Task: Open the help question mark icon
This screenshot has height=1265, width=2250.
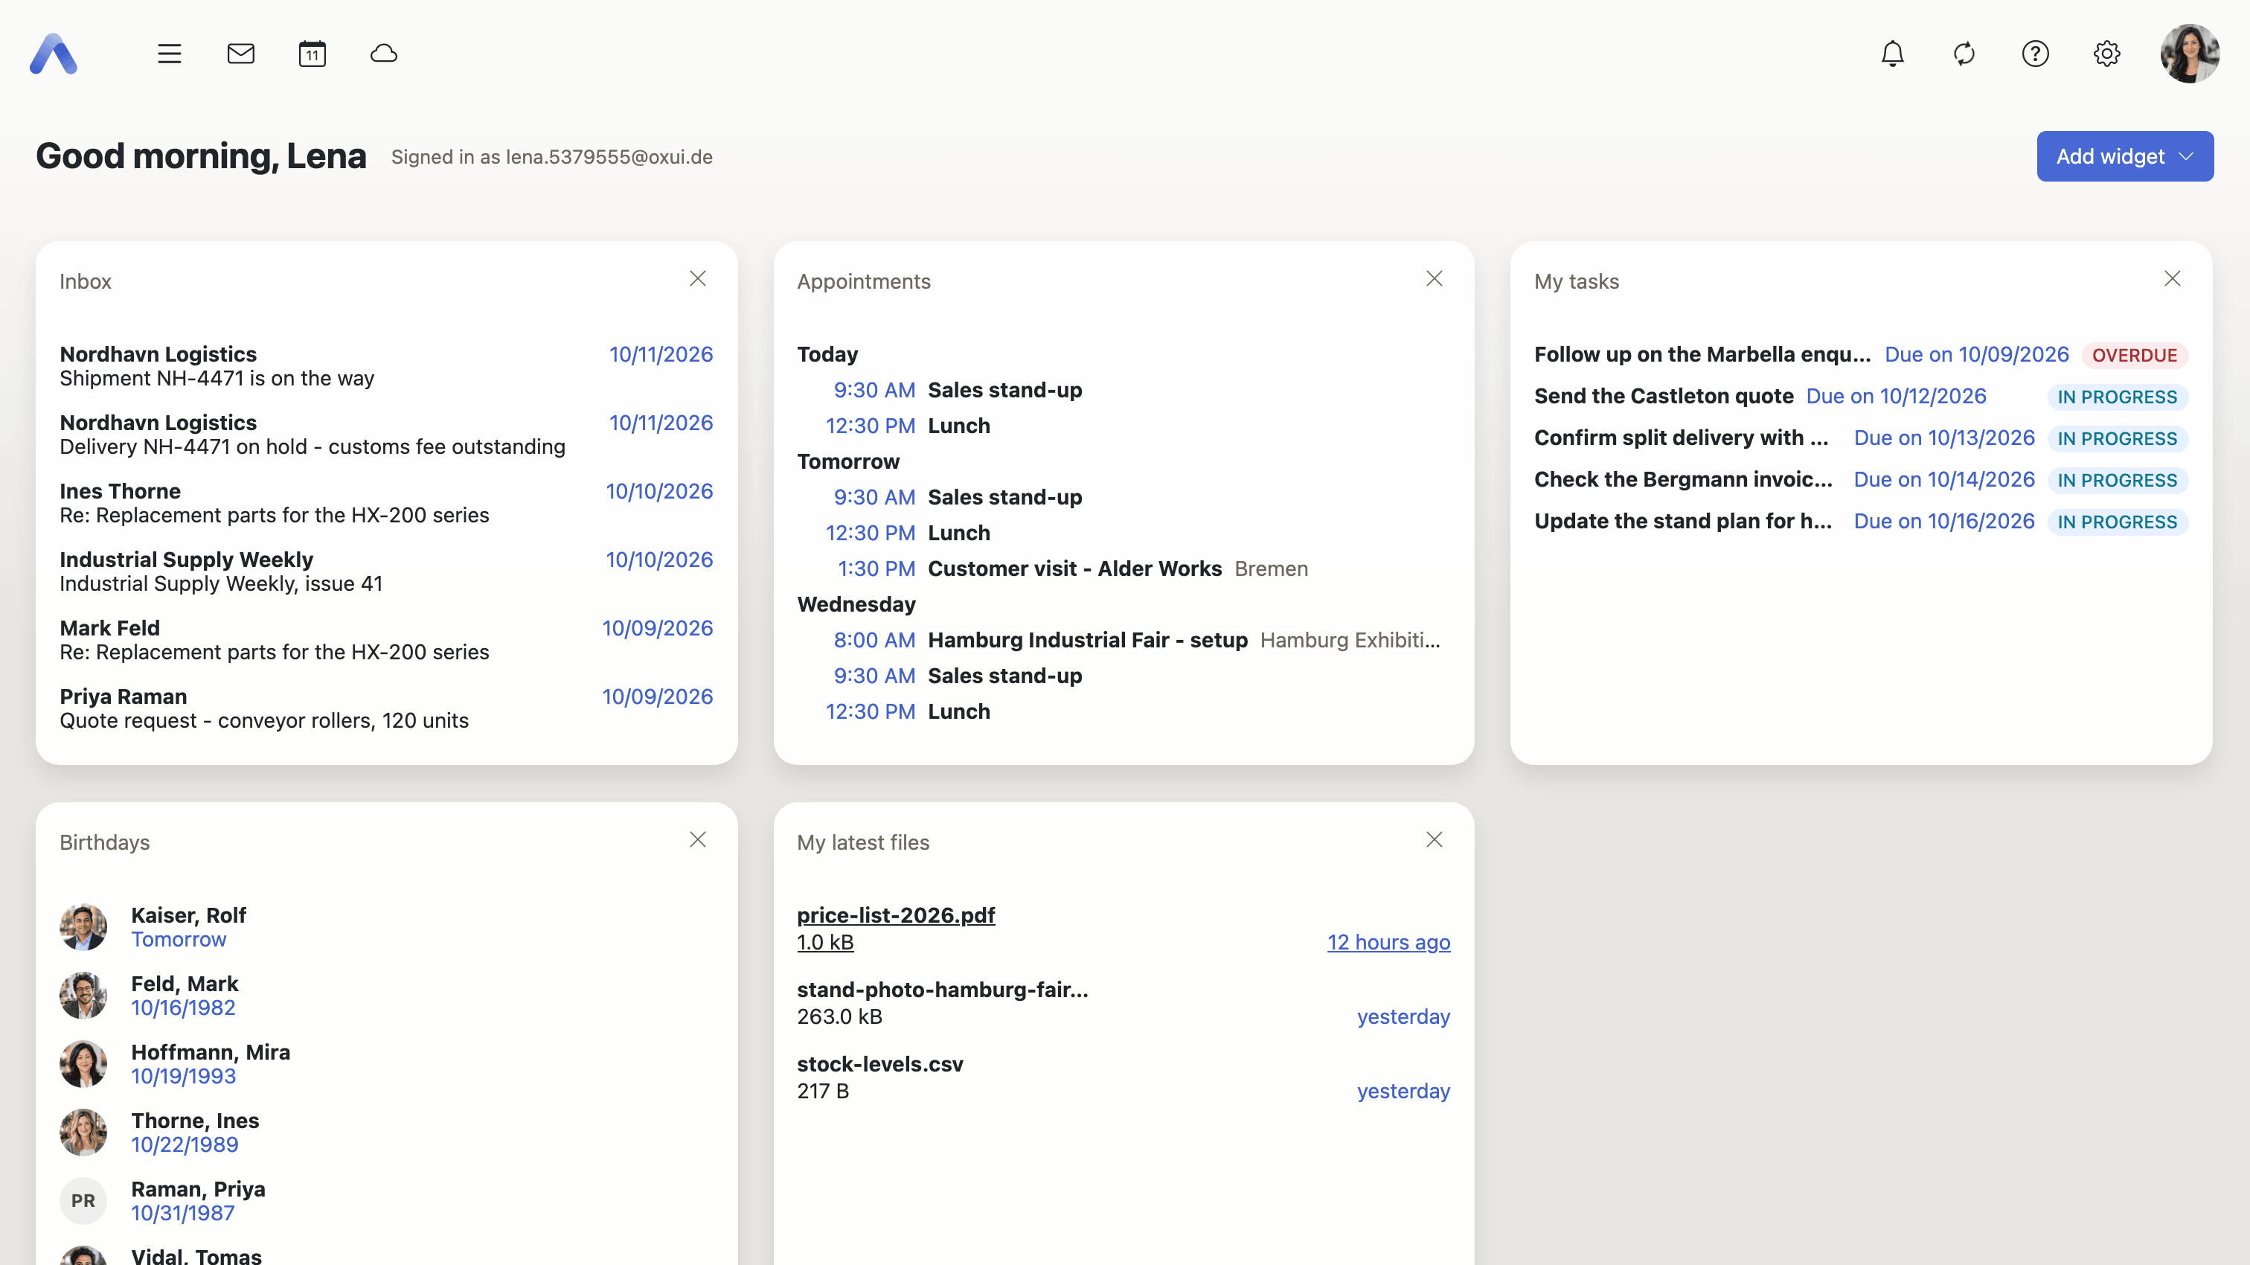Action: 2036,54
